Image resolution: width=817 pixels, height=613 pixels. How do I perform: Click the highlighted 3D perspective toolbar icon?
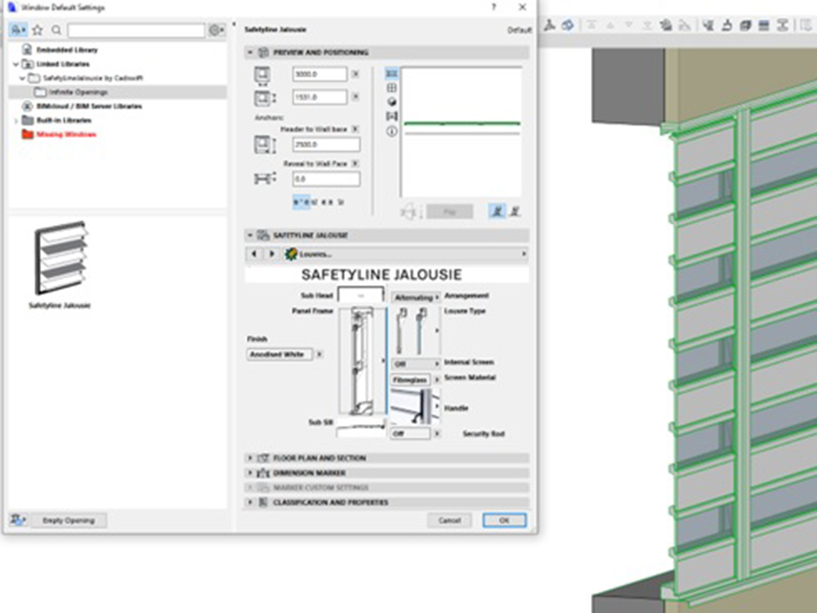pyautogui.click(x=568, y=25)
